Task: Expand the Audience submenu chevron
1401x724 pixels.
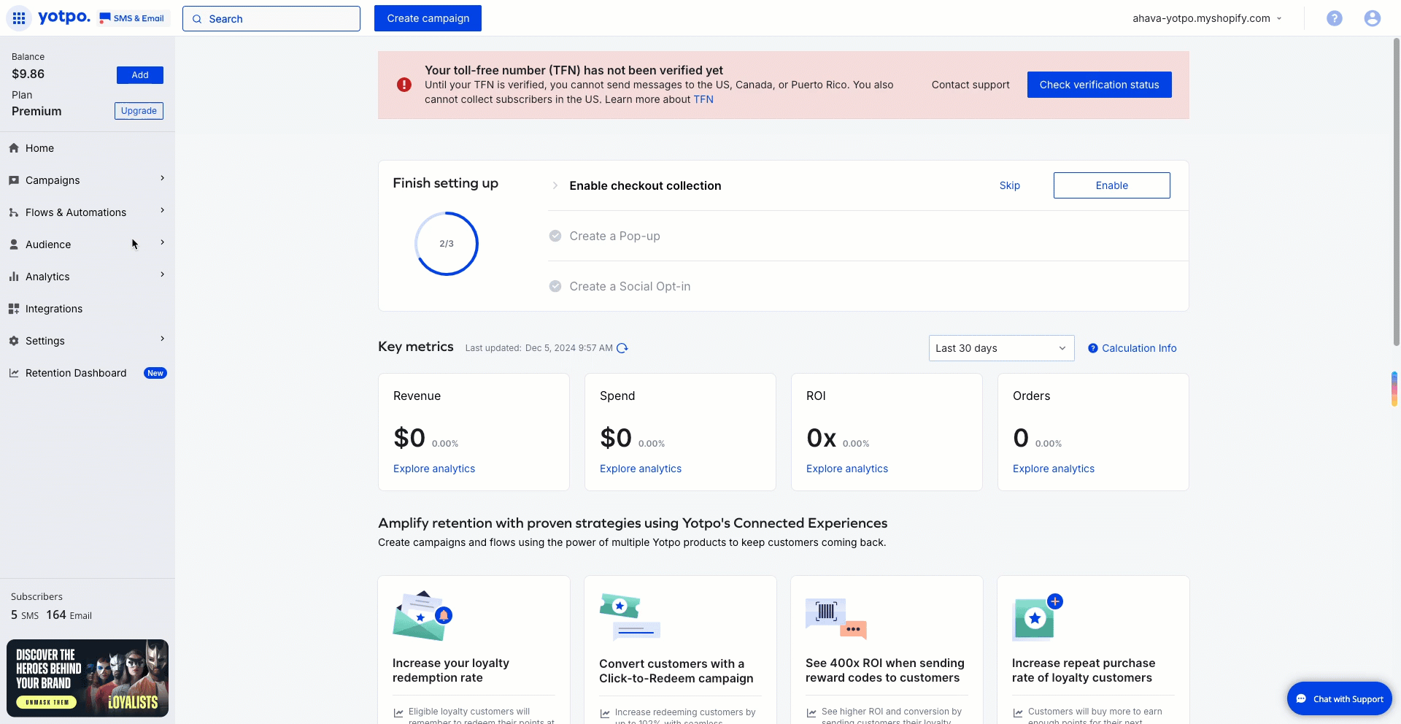Action: [162, 242]
